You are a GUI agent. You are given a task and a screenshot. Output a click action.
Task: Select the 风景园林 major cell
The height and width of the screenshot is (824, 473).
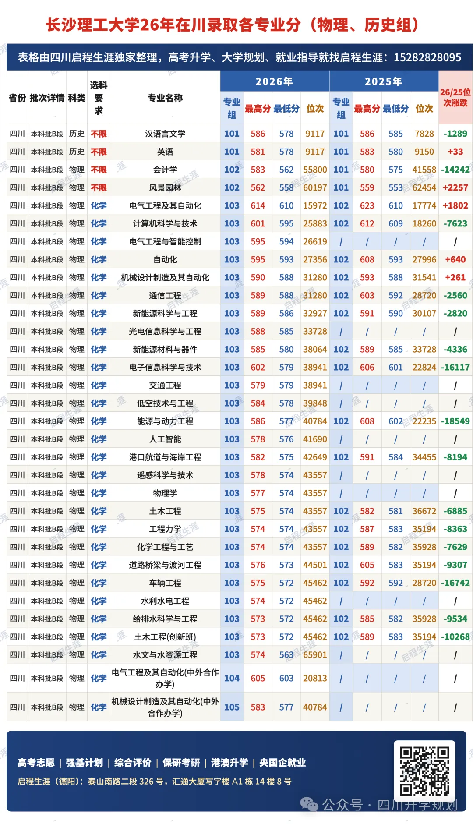pyautogui.click(x=165, y=187)
